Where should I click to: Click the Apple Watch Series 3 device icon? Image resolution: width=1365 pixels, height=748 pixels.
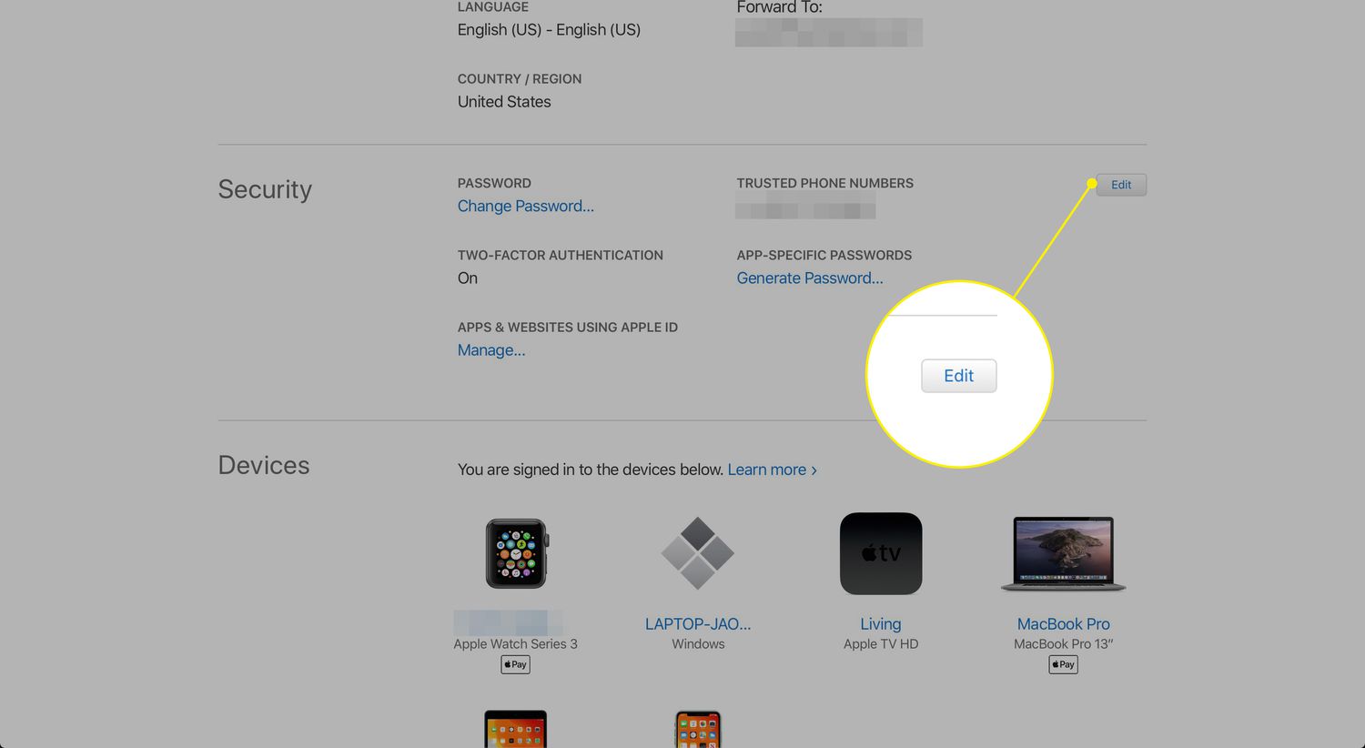(x=516, y=553)
